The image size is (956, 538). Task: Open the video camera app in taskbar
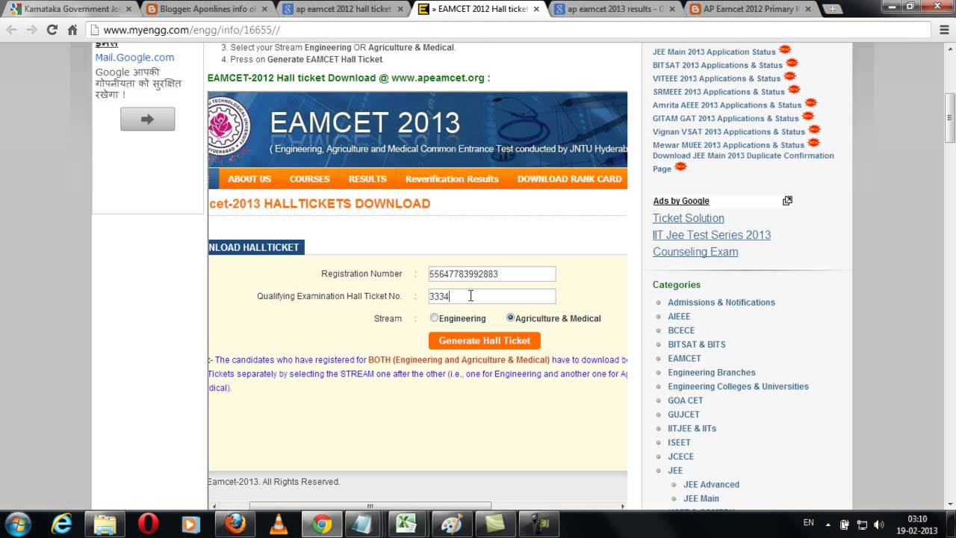537,524
